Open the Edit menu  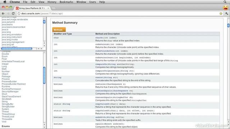pyautogui.click(x=33, y=2)
